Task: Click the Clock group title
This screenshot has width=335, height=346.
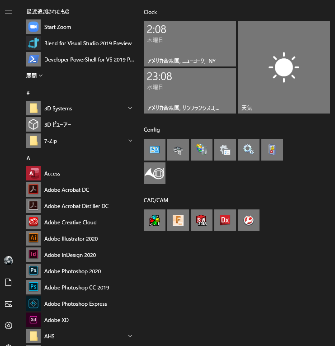Action: pyautogui.click(x=150, y=12)
